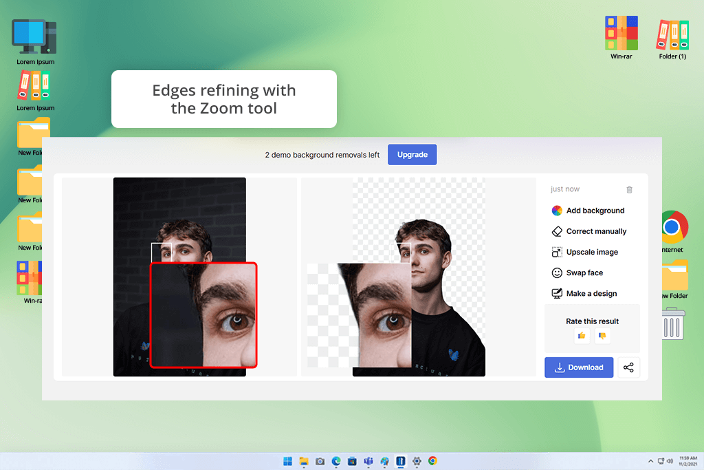Open the Add background option
This screenshot has height=470, width=704.
pyautogui.click(x=588, y=211)
